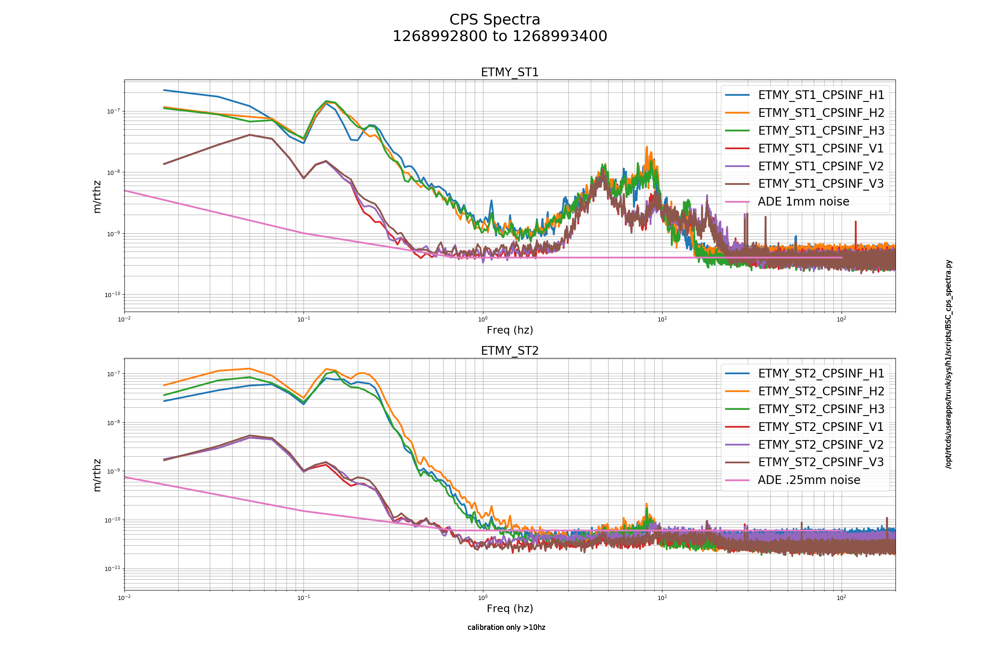Click the ADE .25mm noise legend label

tap(809, 480)
